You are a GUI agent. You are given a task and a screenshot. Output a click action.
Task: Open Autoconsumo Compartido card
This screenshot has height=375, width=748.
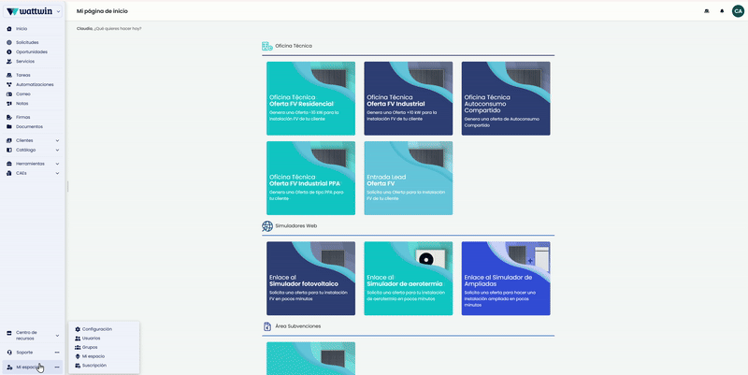coord(506,98)
